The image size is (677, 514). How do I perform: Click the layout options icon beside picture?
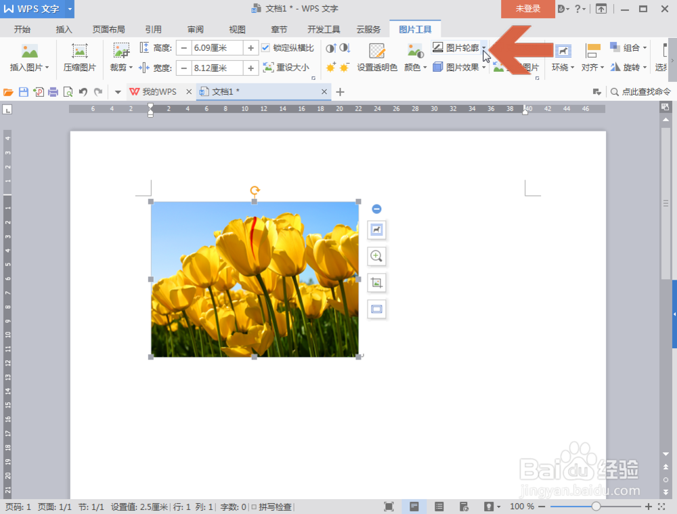(x=376, y=230)
